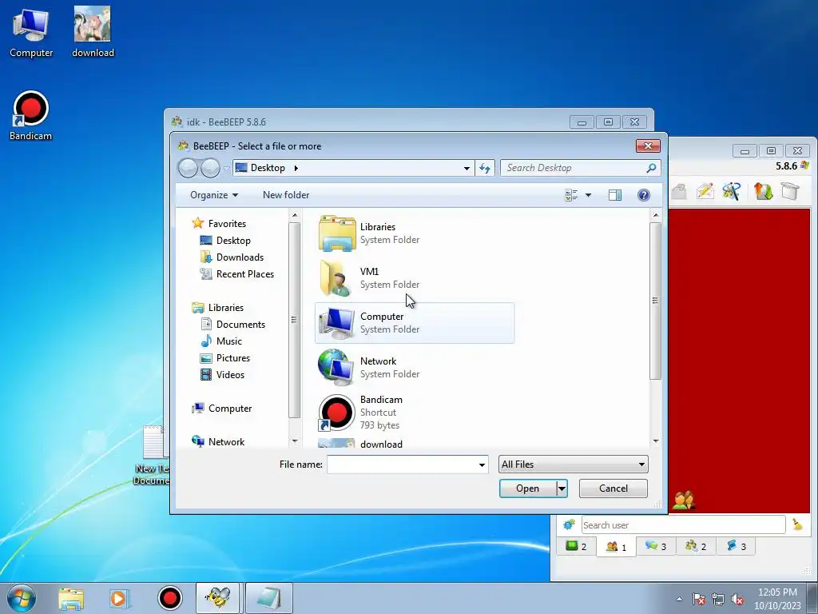The height and width of the screenshot is (614, 818).
Task: Click navigation pane scroll up arrow
Action: (295, 215)
